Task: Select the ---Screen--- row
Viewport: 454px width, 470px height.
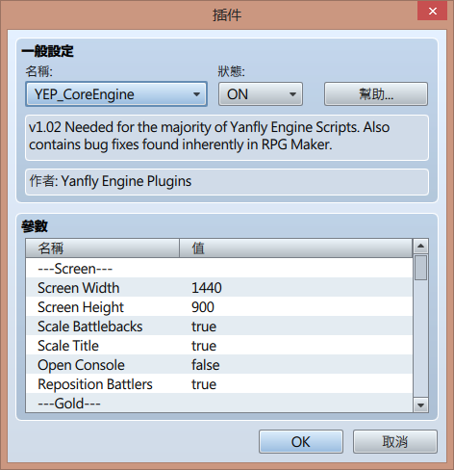Action: click(219, 269)
